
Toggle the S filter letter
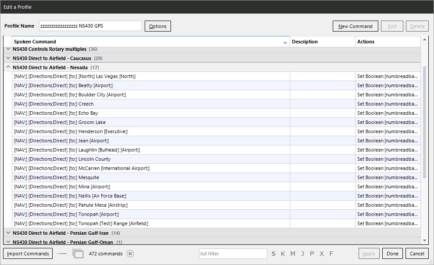pos(274,254)
